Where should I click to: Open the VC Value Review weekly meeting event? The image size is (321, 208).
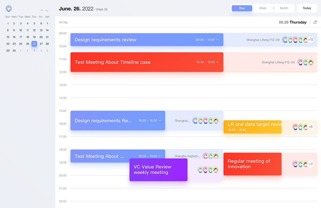(158, 170)
